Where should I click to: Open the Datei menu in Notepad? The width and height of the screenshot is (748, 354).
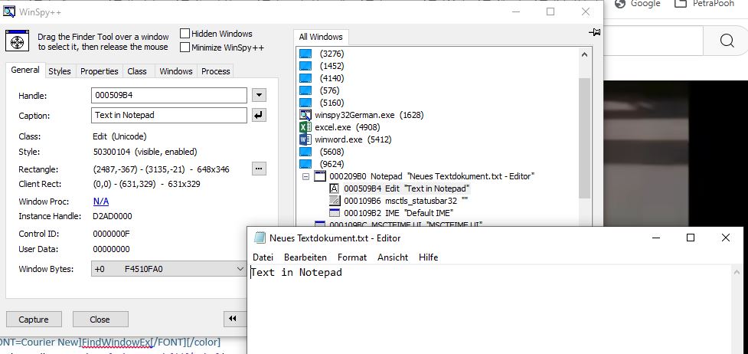coord(263,257)
